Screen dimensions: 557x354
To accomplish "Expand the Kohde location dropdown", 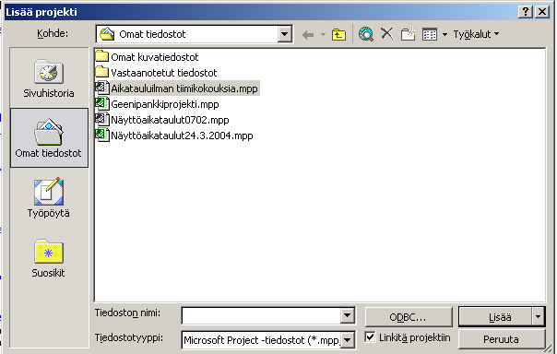I will click(x=285, y=34).
